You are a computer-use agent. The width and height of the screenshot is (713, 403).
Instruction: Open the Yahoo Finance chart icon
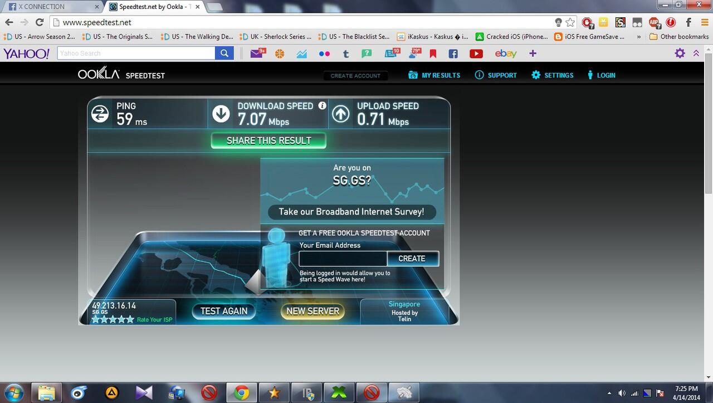(302, 54)
